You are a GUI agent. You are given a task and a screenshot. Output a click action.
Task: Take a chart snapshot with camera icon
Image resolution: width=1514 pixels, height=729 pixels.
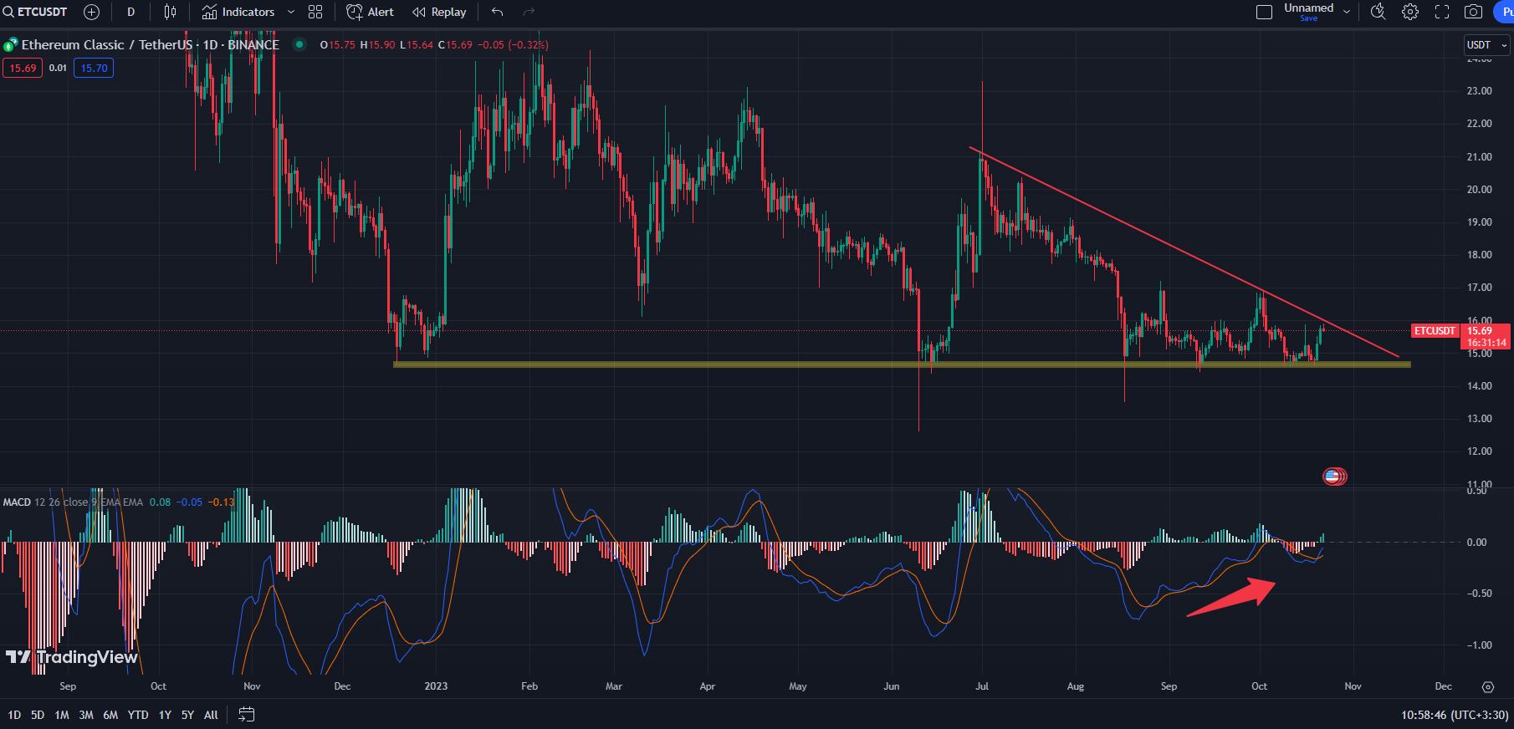(1474, 12)
